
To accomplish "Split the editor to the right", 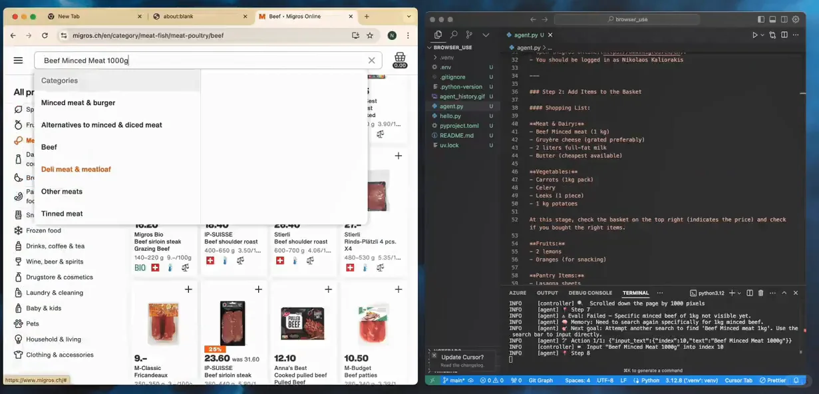I will point(784,35).
